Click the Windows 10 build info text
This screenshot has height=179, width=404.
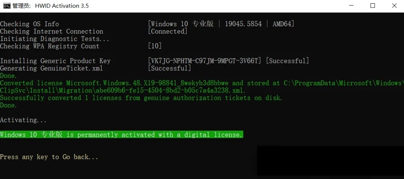pyautogui.click(x=221, y=24)
